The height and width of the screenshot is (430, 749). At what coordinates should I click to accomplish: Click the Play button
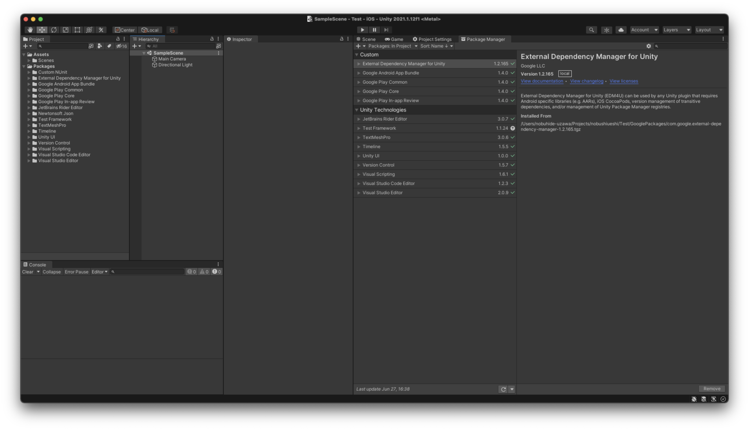362,30
